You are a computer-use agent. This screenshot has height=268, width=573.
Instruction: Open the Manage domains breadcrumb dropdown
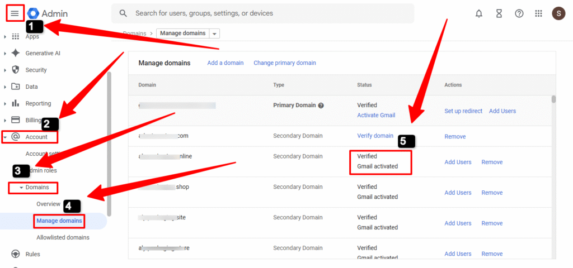(x=215, y=33)
